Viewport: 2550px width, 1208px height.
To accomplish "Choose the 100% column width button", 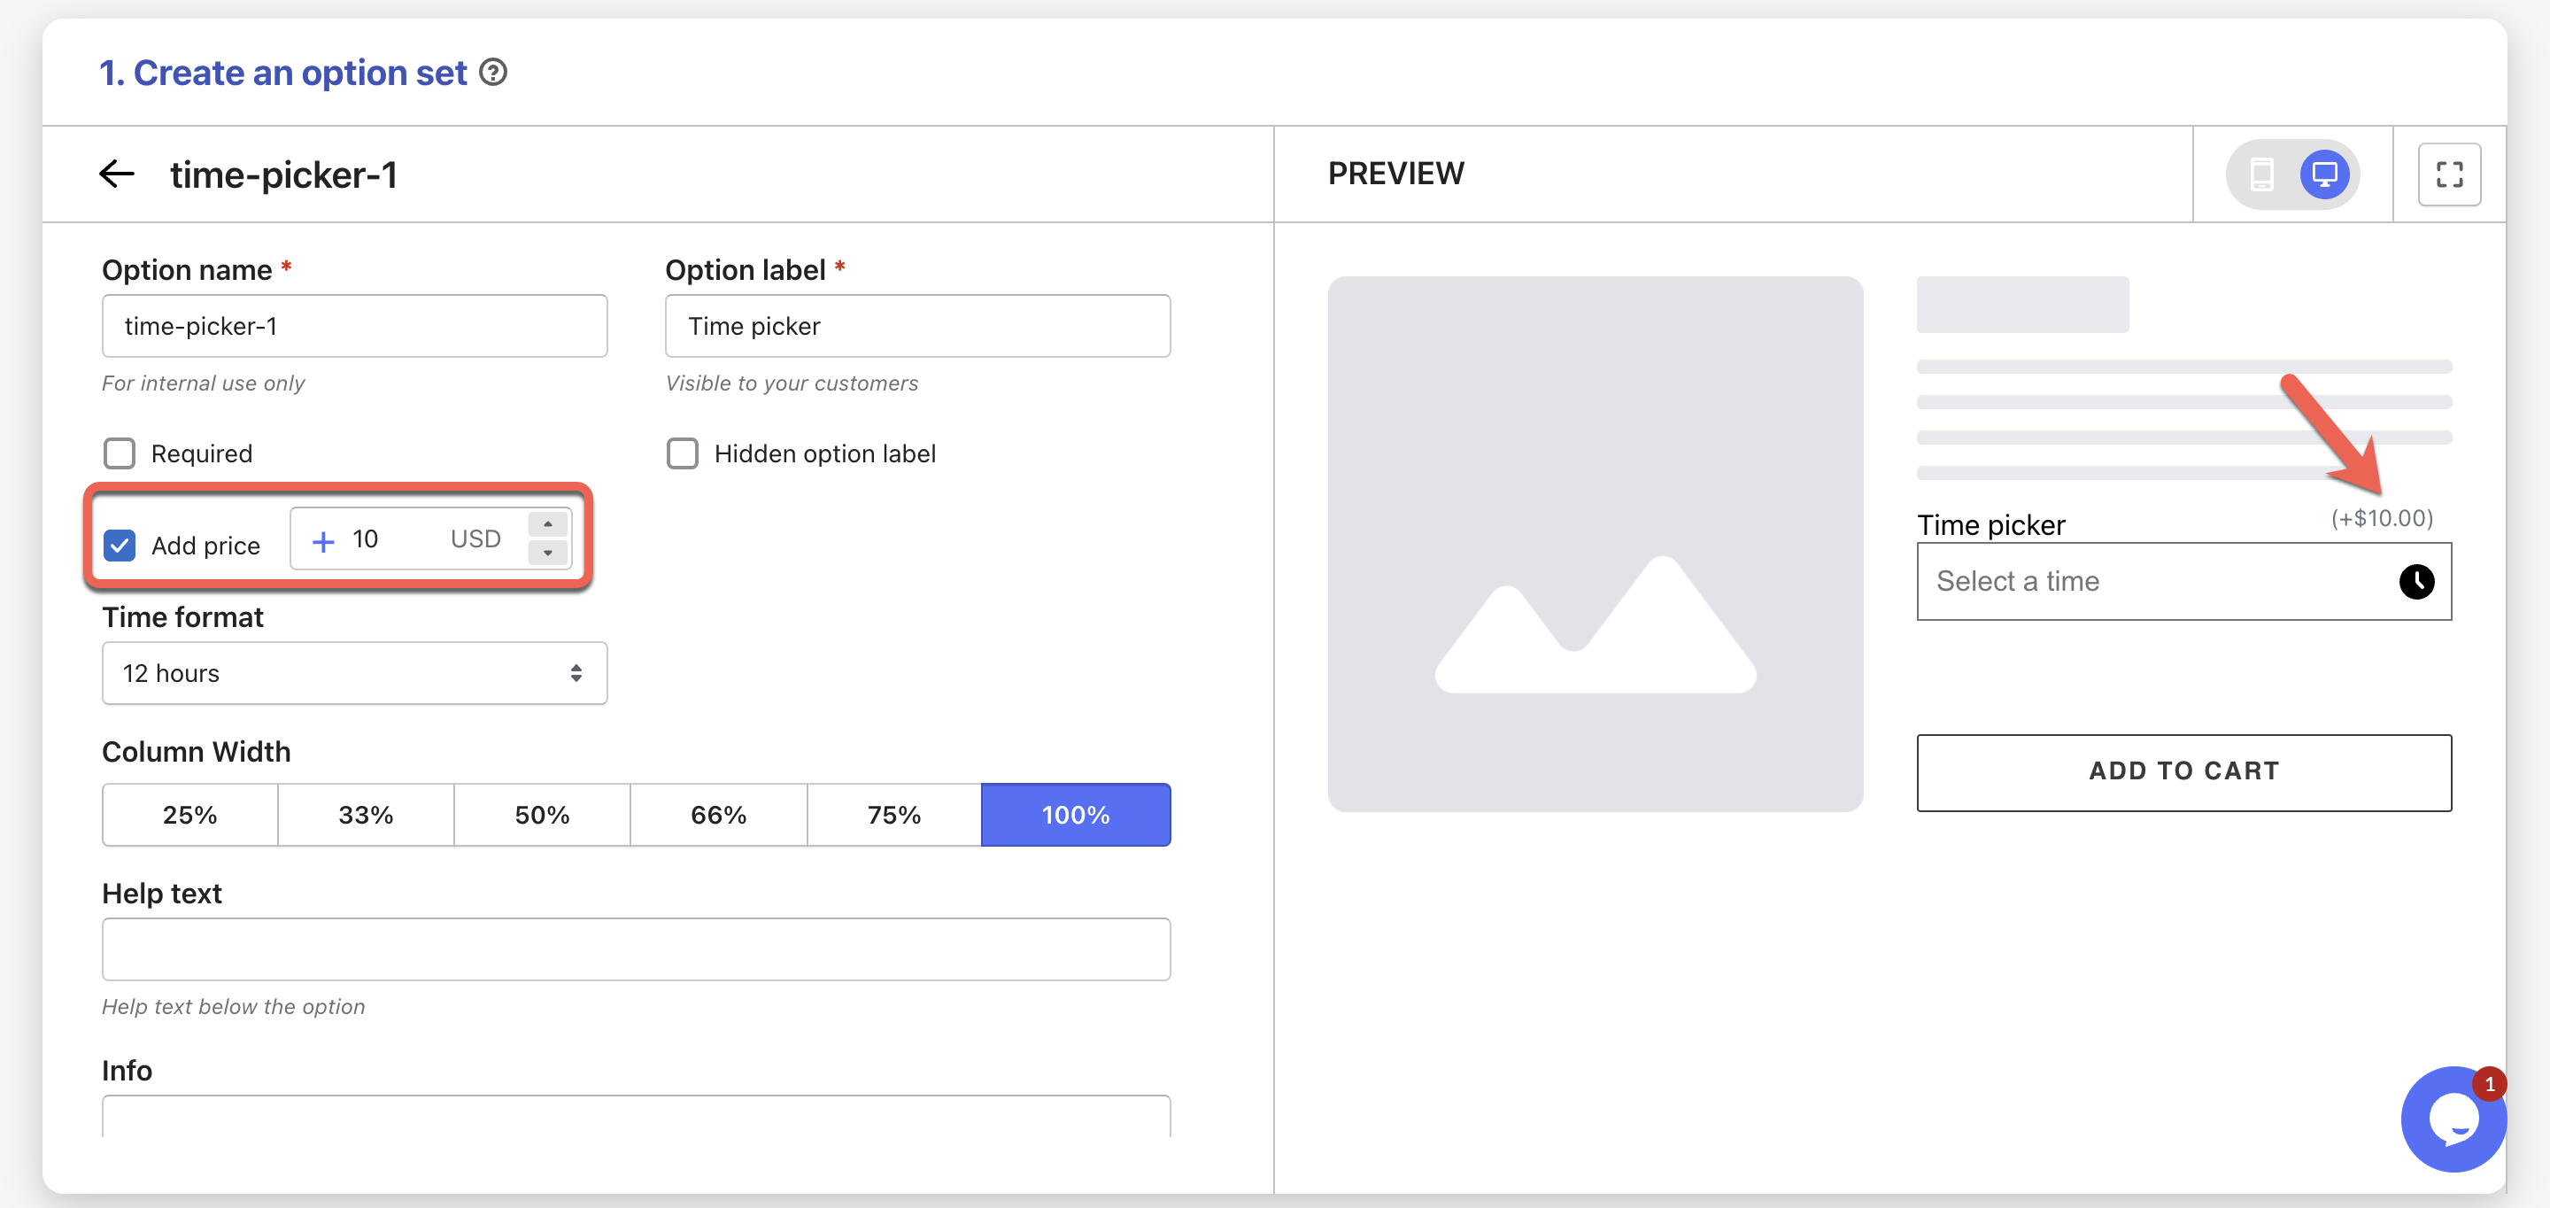I will click(1075, 815).
